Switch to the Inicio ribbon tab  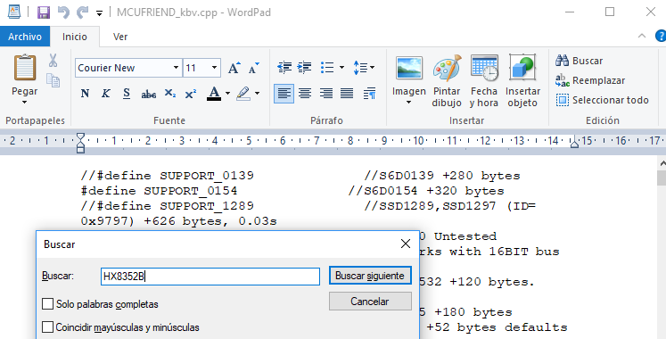point(75,37)
